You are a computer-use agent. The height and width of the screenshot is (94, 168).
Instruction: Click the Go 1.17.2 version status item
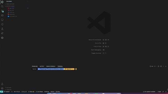click(17, 92)
